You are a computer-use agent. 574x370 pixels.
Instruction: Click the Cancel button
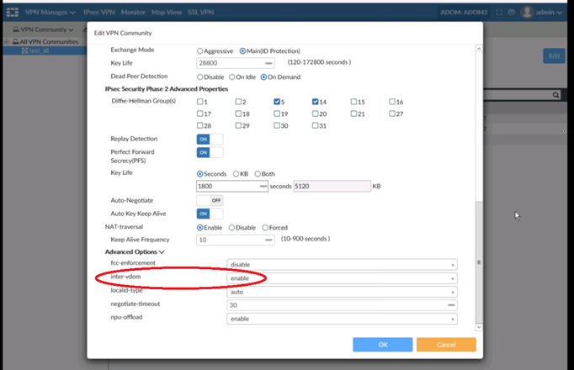click(446, 345)
